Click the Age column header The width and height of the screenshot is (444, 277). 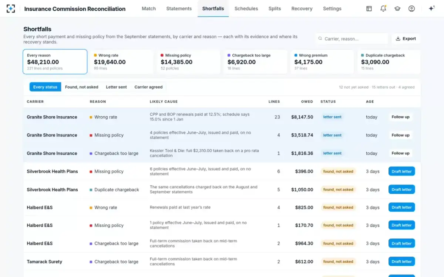point(370,102)
